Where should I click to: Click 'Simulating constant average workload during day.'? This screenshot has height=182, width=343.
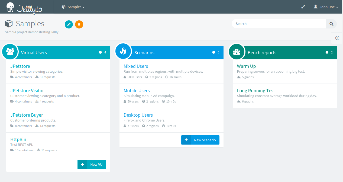pos(277,96)
